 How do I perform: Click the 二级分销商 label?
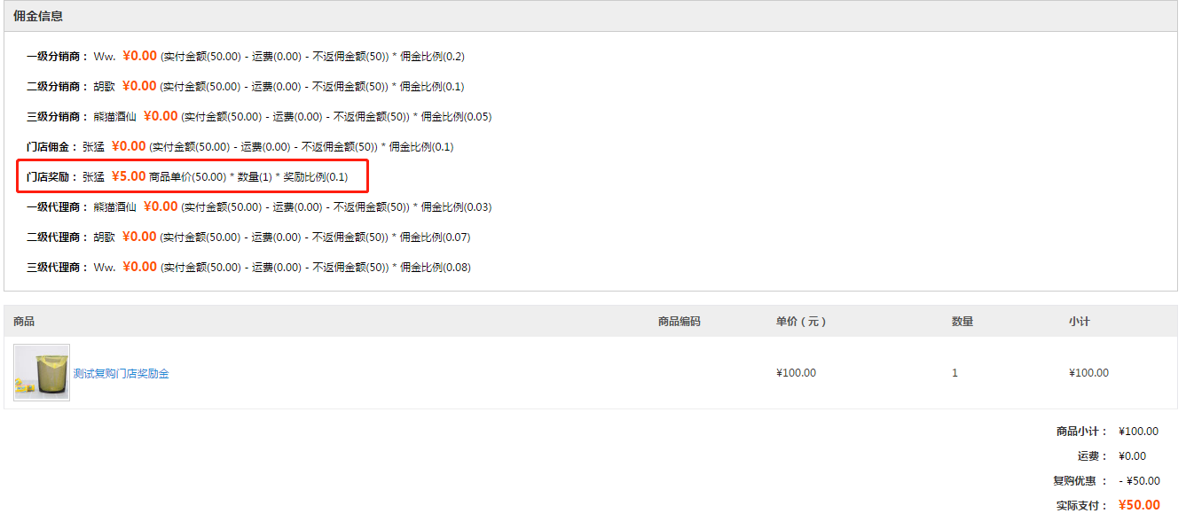coord(58,86)
